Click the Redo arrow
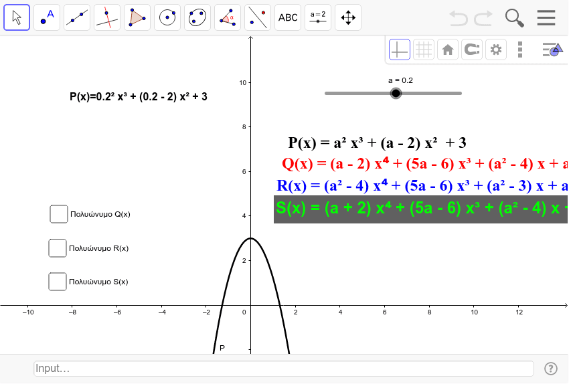 (x=484, y=18)
